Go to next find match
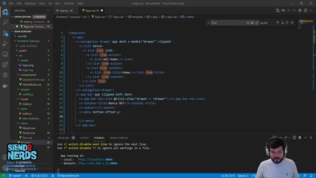The image size is (316, 178). pos(282,23)
